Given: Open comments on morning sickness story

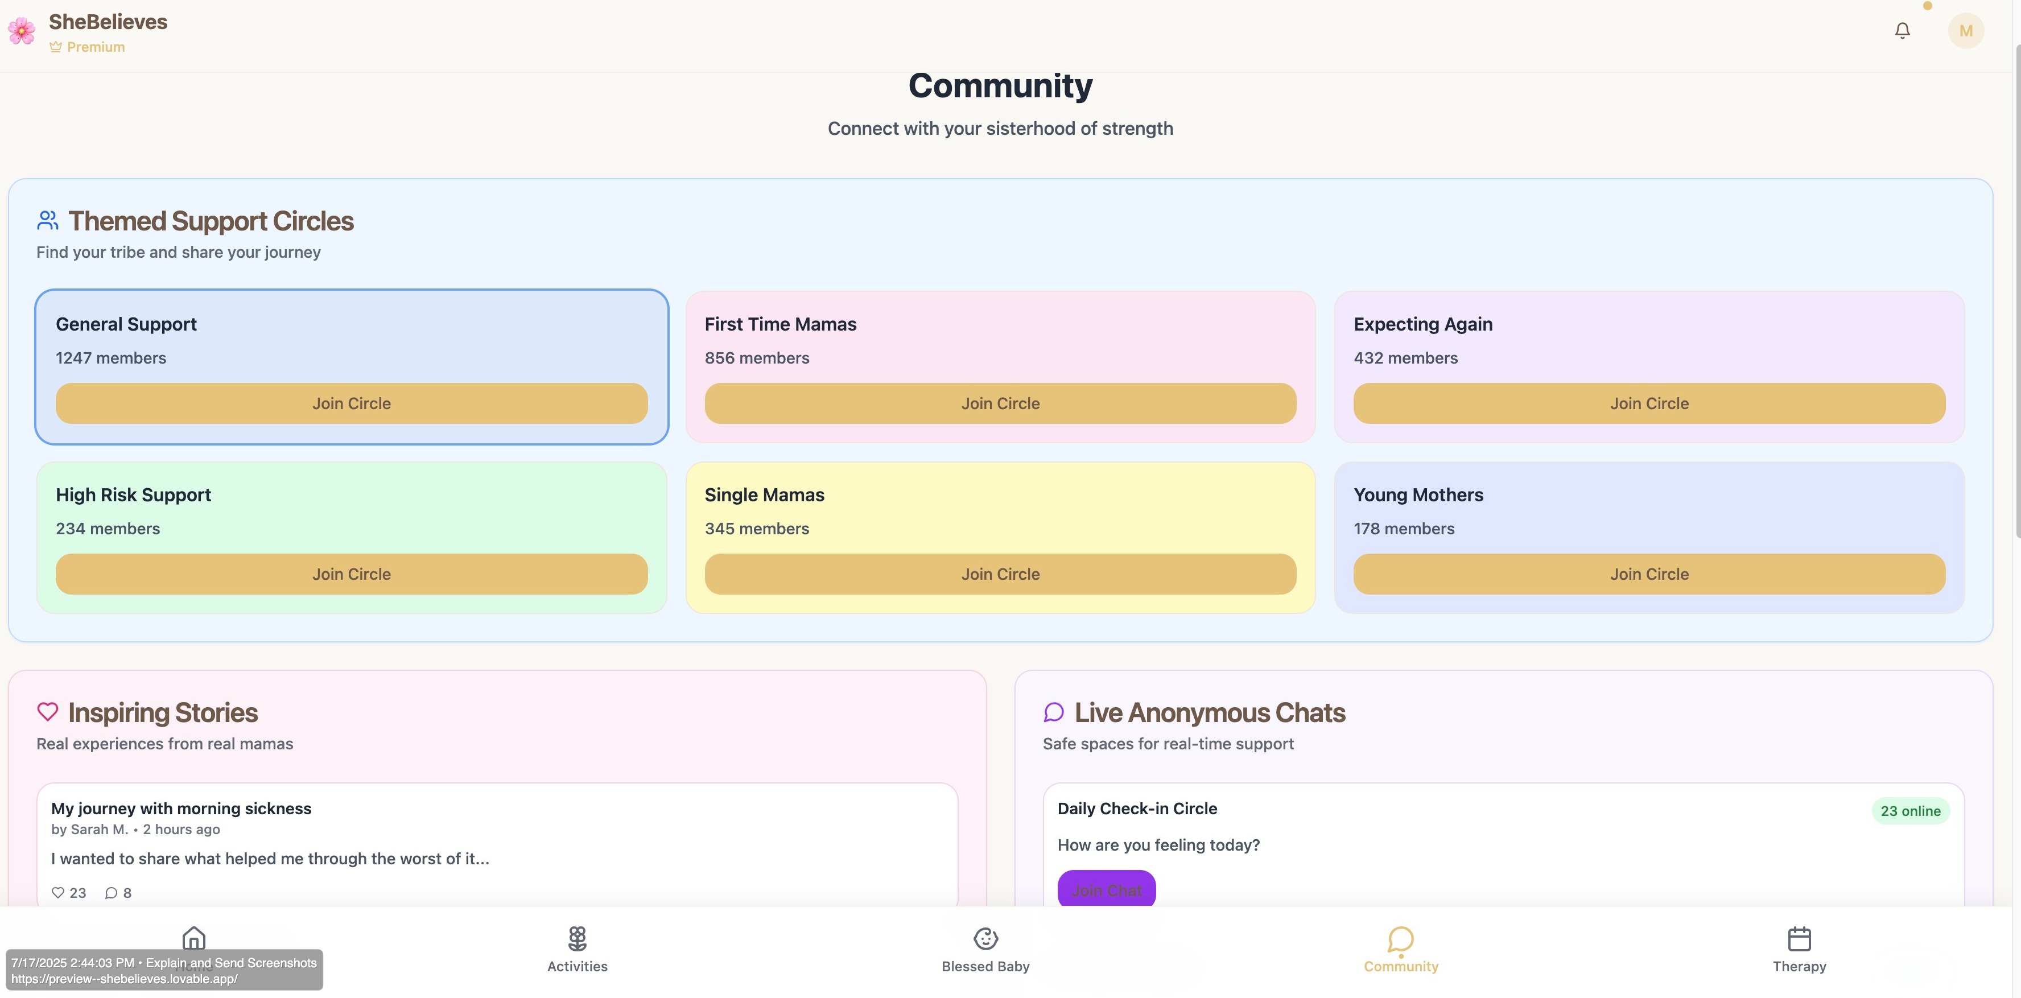Looking at the screenshot, I should pyautogui.click(x=112, y=893).
